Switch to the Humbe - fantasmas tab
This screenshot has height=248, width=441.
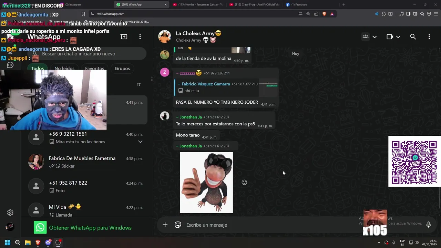coord(198,4)
